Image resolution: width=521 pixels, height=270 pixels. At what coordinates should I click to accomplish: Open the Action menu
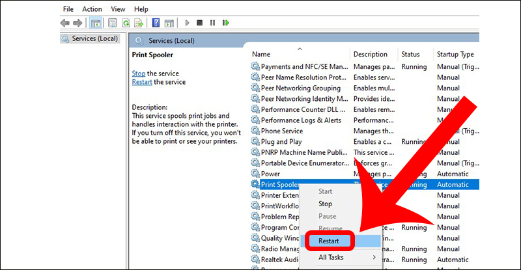tap(92, 9)
